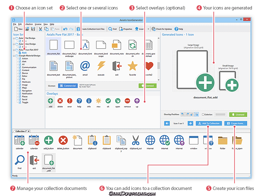Open the File menu
264x196 pixels.
15,24
